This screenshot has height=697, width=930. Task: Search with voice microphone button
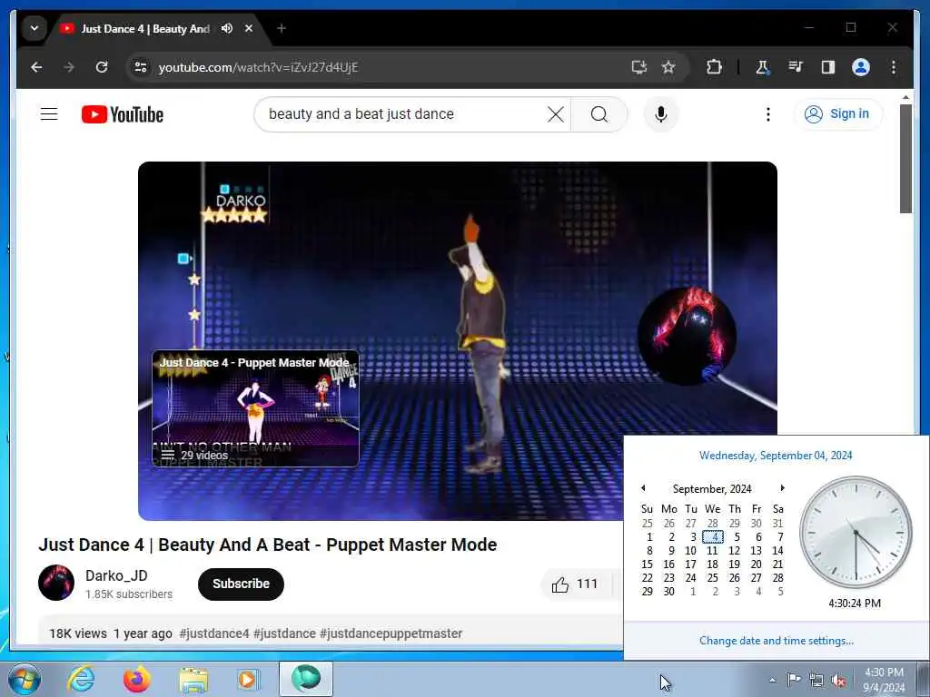[661, 114]
